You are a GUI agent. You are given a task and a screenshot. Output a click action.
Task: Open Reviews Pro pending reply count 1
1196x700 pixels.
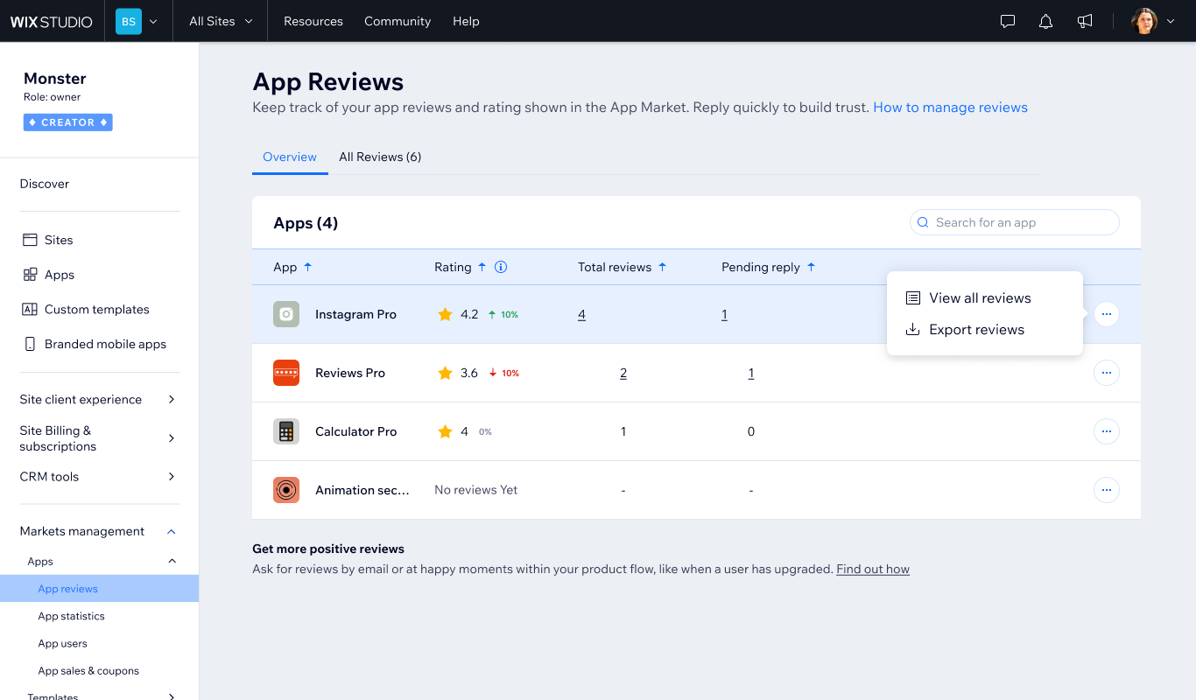[751, 373]
